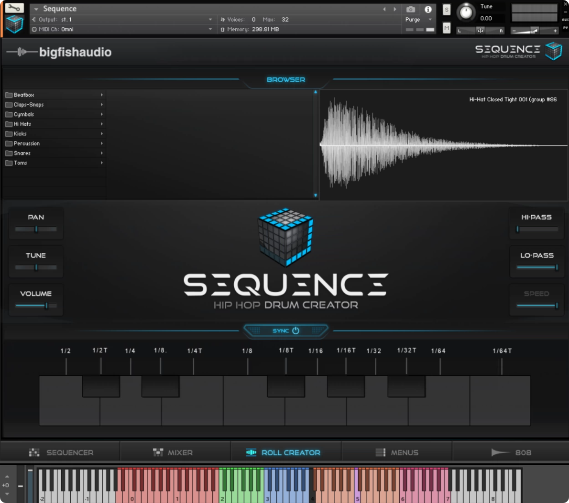The image size is (569, 503).
Task: Expand Hi Hats submenu arrow
Action: (x=101, y=124)
